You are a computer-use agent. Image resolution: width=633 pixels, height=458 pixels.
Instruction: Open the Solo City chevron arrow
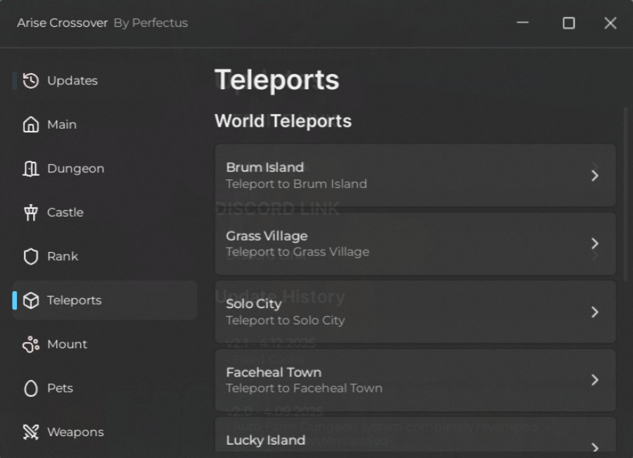point(594,312)
